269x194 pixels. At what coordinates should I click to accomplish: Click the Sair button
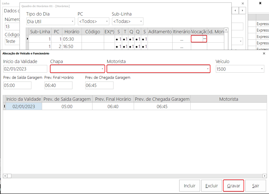tap(255, 186)
